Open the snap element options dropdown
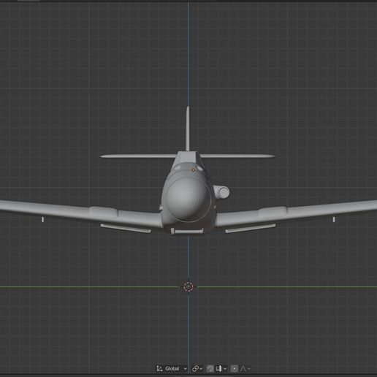The image size is (377, 377). pos(221,368)
